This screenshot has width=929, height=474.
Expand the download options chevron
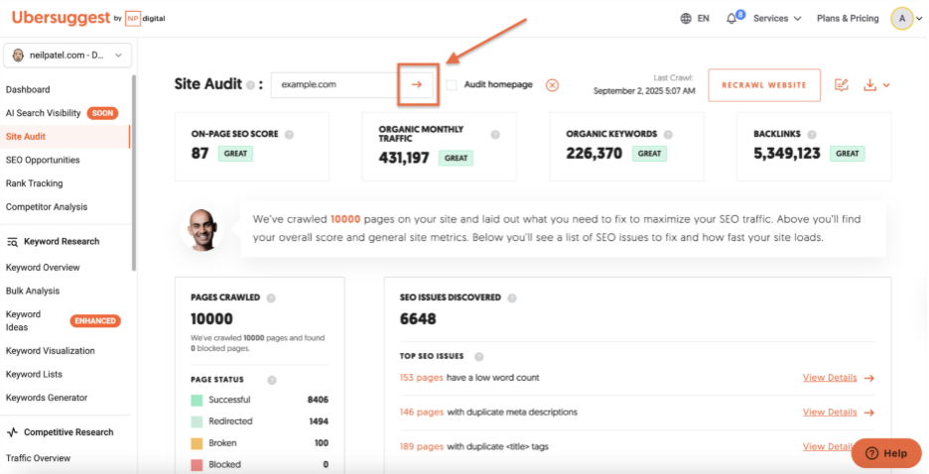coord(886,85)
